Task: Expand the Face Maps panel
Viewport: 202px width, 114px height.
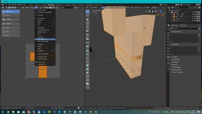Action: point(175,62)
